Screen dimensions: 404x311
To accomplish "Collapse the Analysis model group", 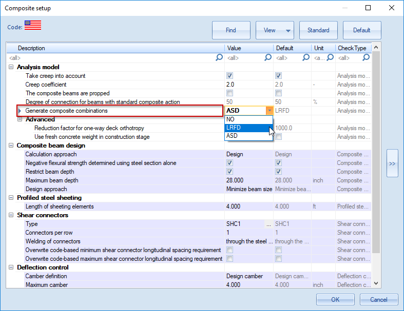I will 11,67.
